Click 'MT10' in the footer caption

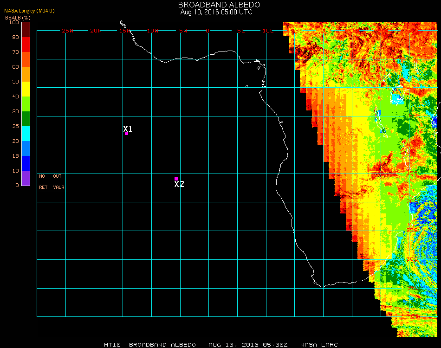tap(112, 345)
